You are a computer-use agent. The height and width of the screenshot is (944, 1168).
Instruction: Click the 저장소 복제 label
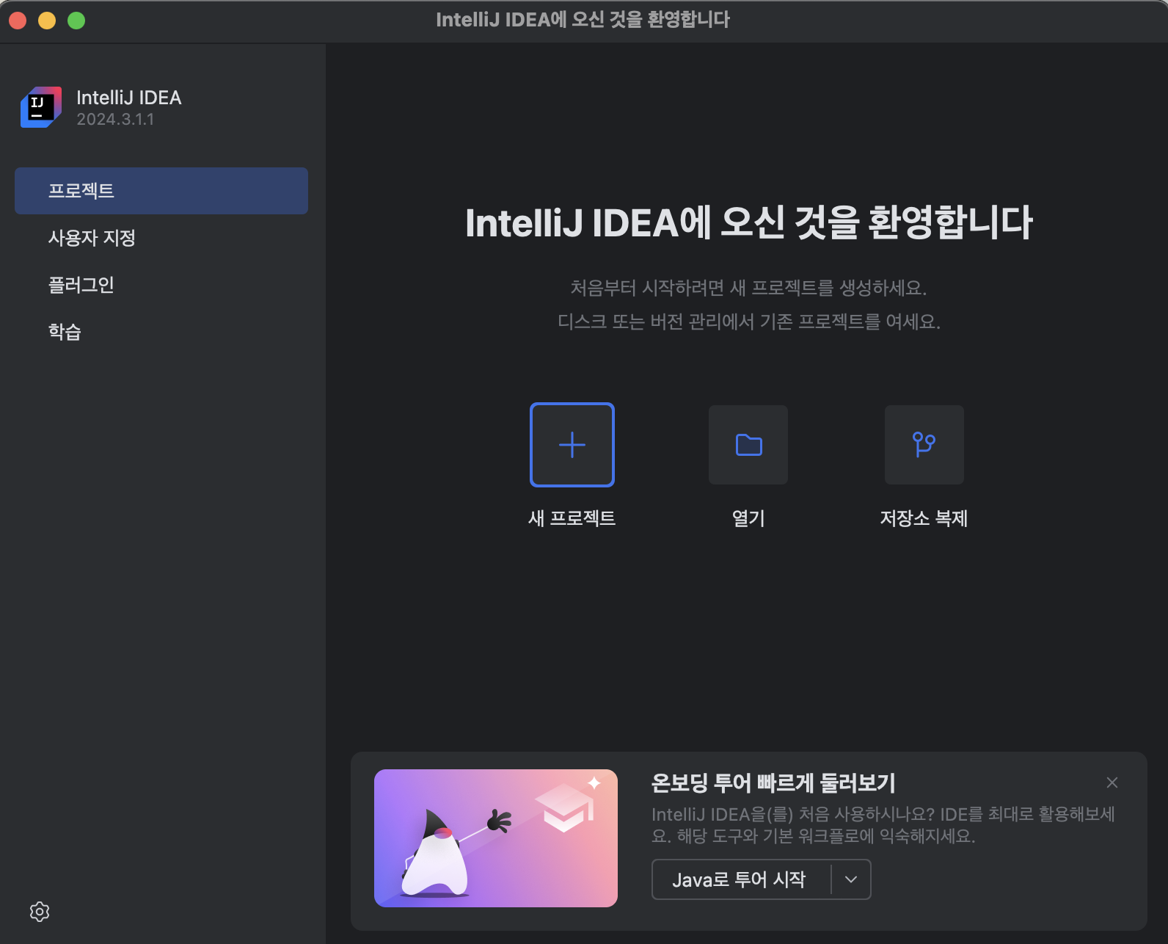(924, 518)
